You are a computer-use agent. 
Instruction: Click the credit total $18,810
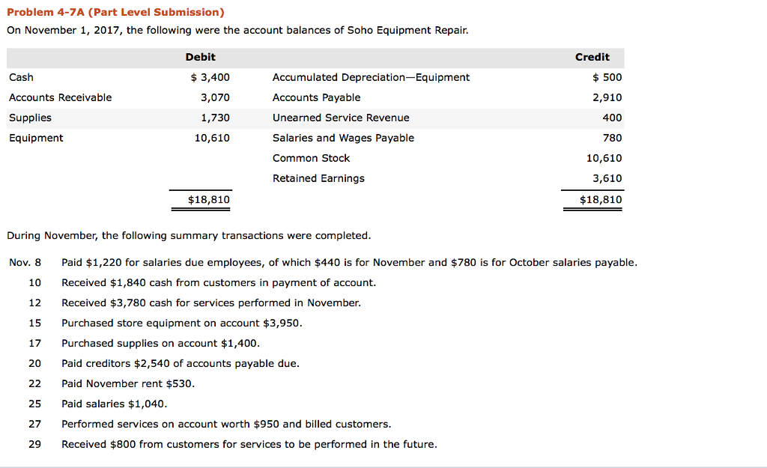(x=601, y=199)
